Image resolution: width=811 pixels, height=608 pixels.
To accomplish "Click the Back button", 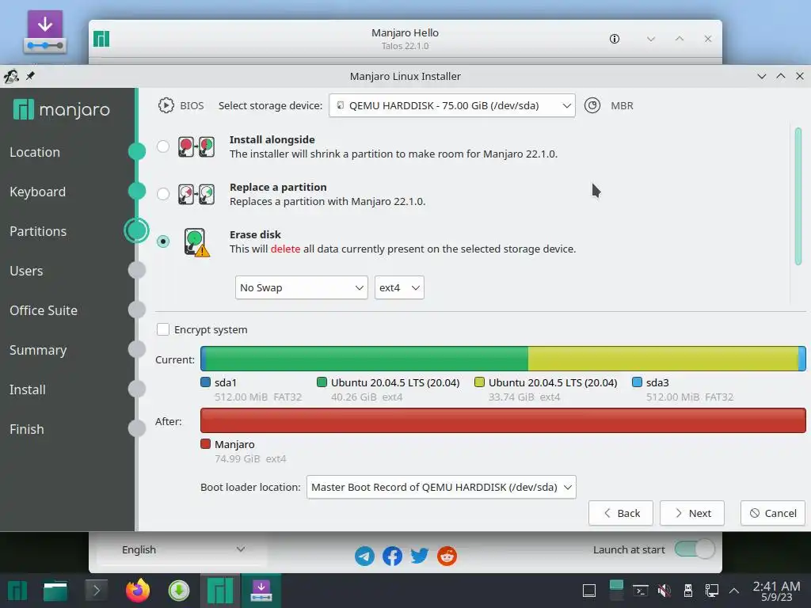I will 621,513.
